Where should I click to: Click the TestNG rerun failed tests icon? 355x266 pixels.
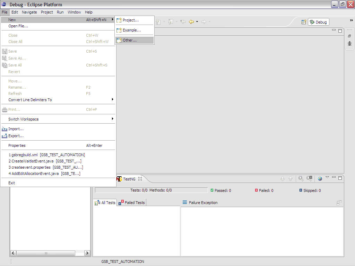tap(310, 179)
